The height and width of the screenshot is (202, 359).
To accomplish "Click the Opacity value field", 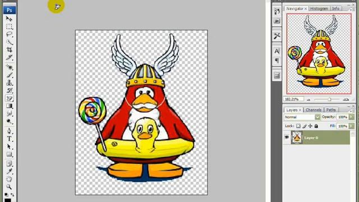I will click(343, 117).
